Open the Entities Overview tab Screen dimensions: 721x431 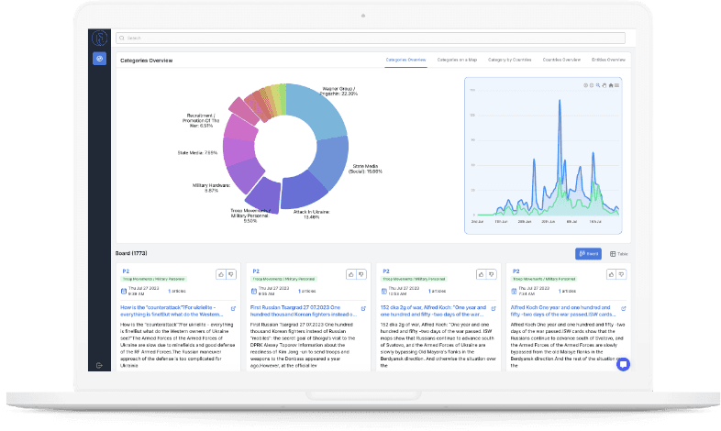point(608,60)
